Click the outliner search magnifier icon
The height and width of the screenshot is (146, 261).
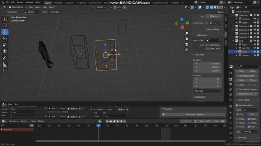246,7
